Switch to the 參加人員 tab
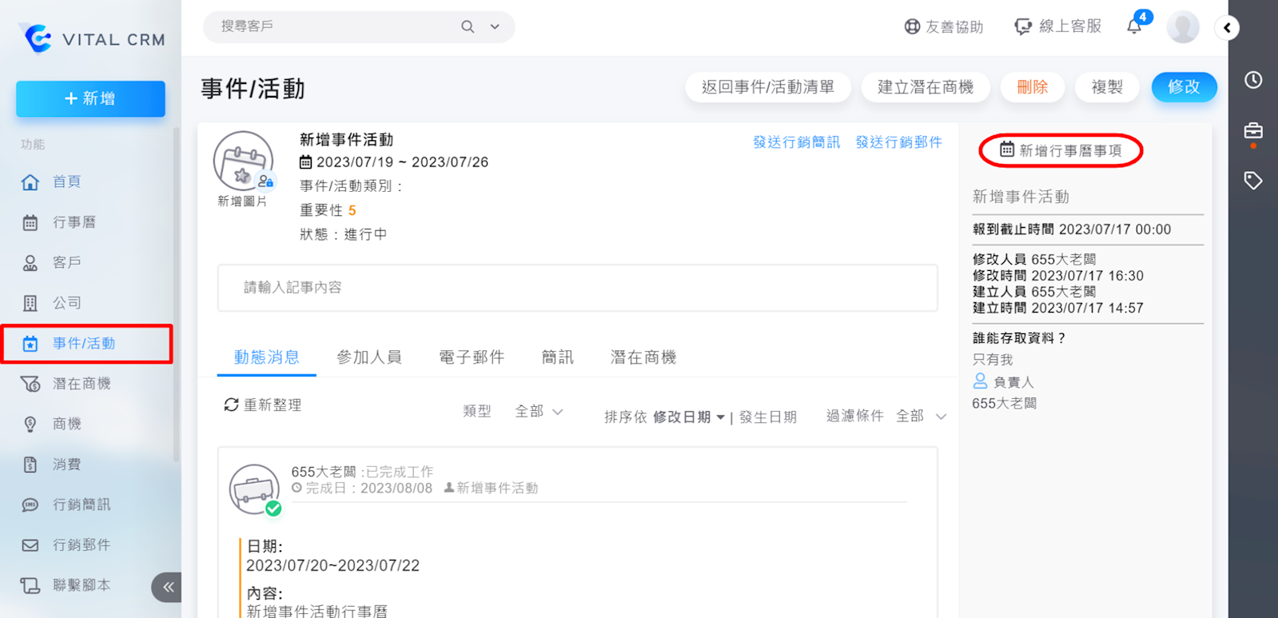1278x618 pixels. pos(368,357)
